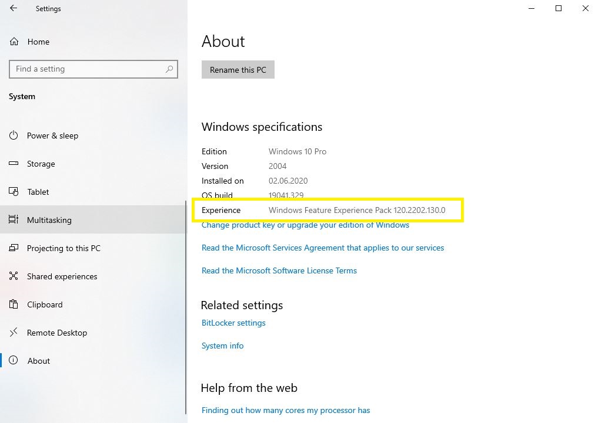This screenshot has width=595, height=423.
Task: Select Multitasking in the sidebar
Action: (x=49, y=220)
